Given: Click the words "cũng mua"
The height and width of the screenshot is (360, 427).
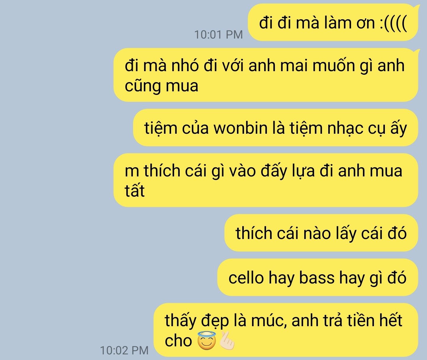Looking at the screenshot, I should [x=161, y=86].
